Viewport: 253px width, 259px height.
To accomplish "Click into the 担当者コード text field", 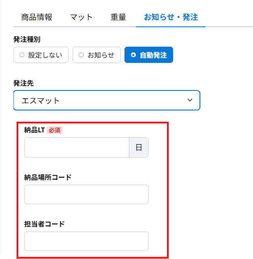I will (86, 241).
